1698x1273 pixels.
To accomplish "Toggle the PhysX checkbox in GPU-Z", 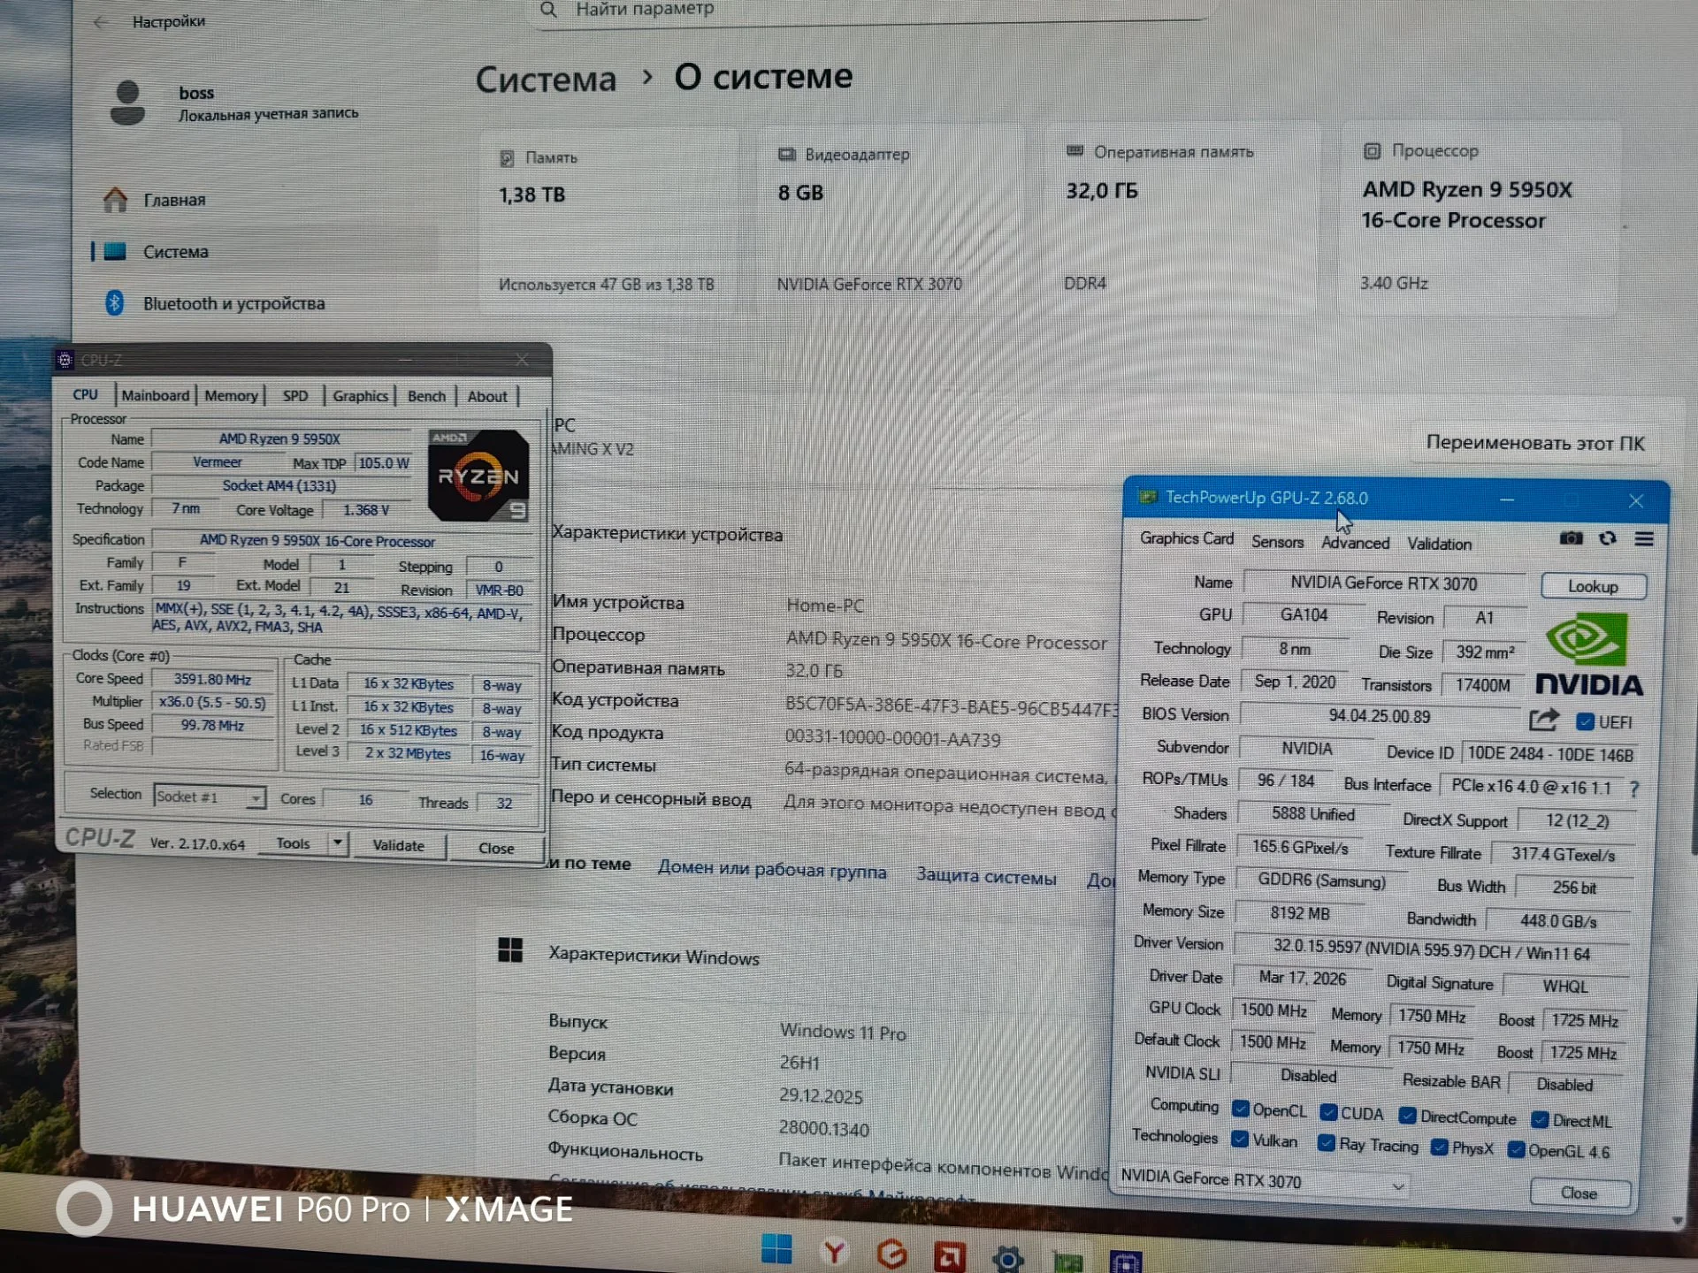I will (x=1439, y=1147).
